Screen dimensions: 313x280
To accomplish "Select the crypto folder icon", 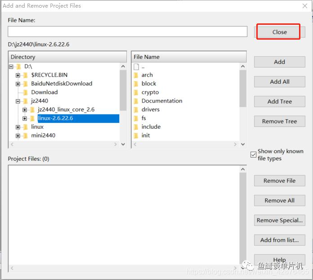I will tap(136, 92).
